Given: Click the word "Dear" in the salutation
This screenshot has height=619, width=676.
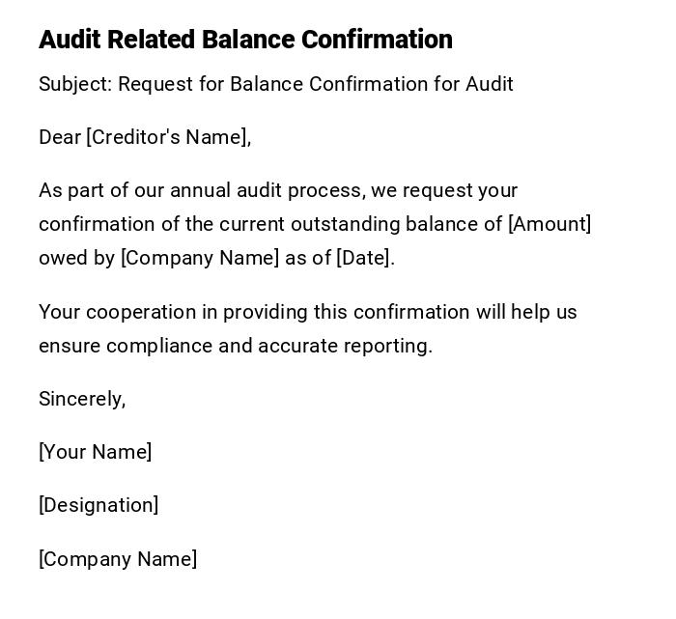Looking at the screenshot, I should [60, 137].
